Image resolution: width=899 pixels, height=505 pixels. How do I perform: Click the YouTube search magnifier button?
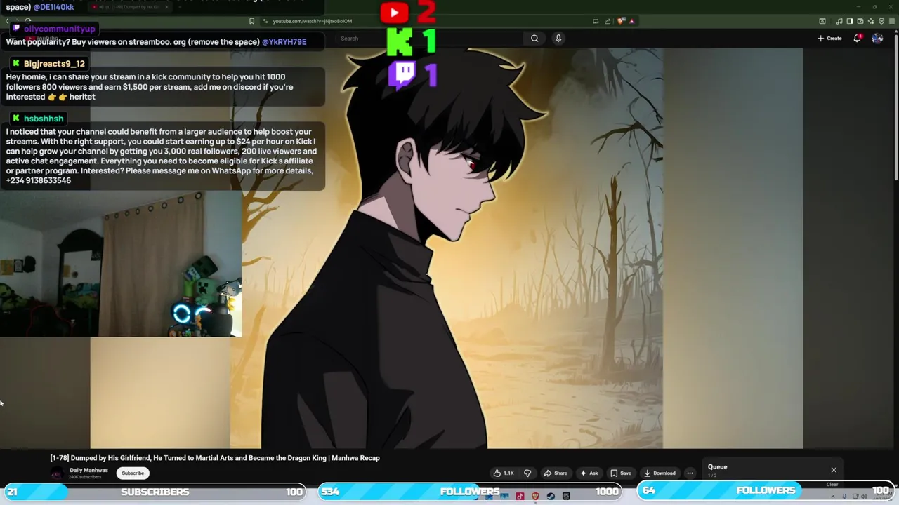click(x=534, y=38)
